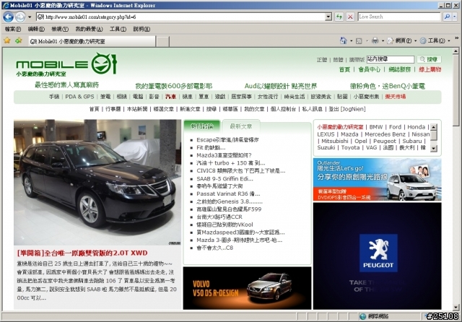Select the red 汽車 category
Screen dimensions: 462x322
tap(170, 97)
